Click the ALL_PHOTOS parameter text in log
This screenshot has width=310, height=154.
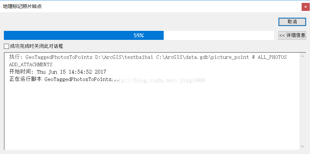pyautogui.click(x=272, y=57)
